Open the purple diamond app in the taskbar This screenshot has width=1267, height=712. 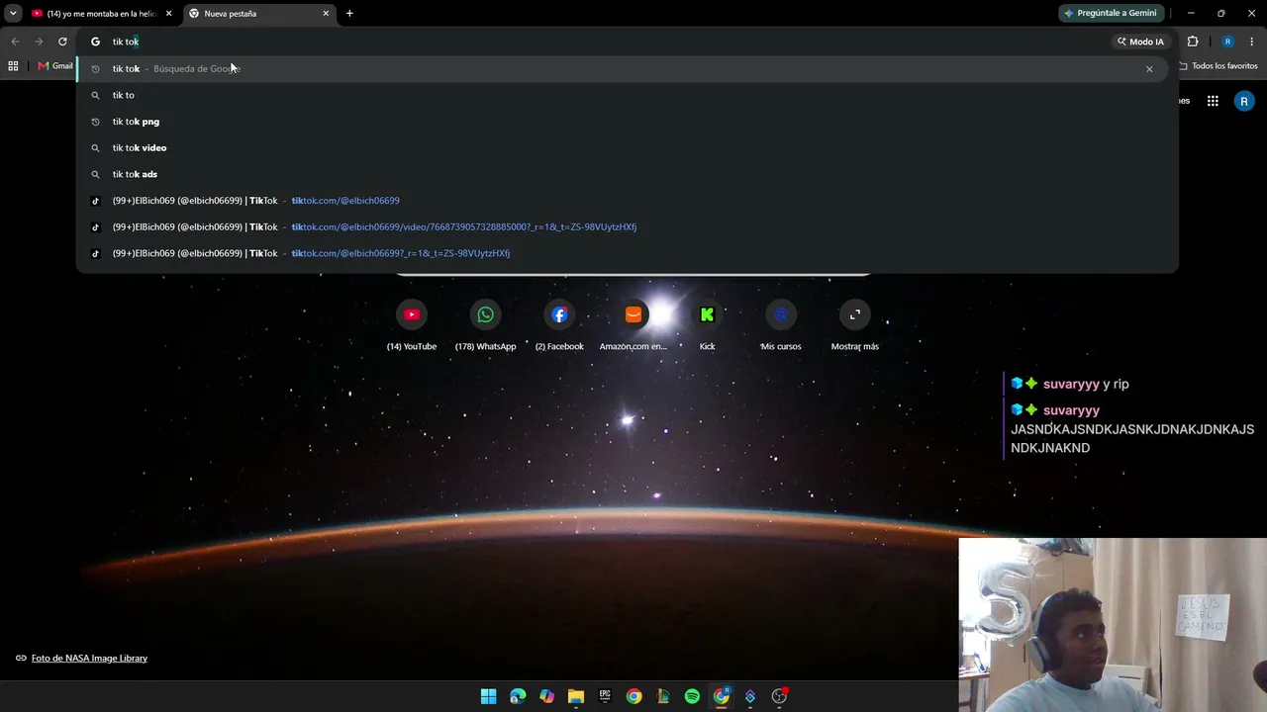click(x=750, y=697)
